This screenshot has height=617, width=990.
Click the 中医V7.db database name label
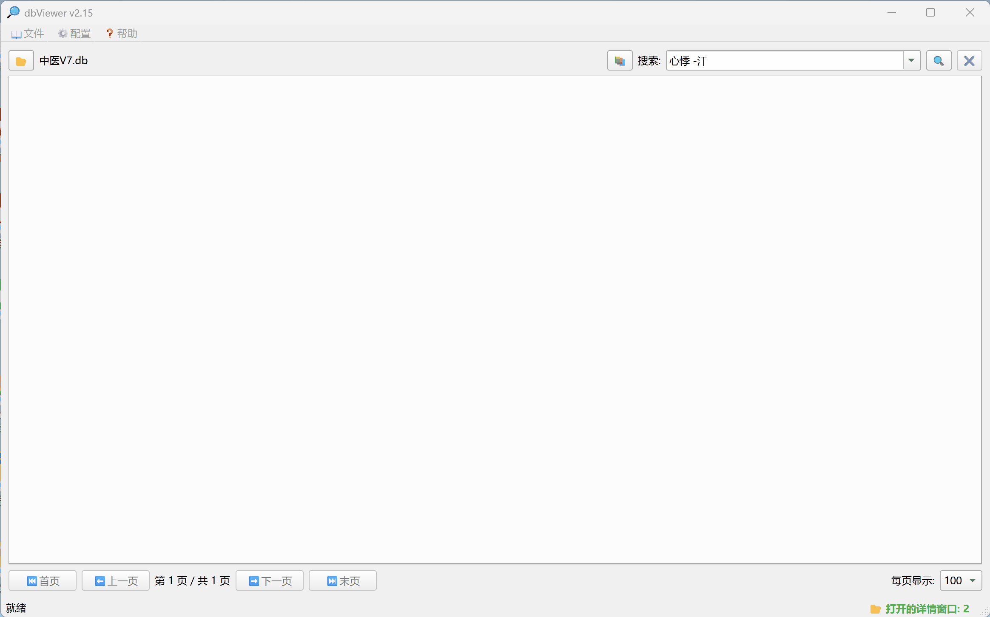(x=63, y=61)
